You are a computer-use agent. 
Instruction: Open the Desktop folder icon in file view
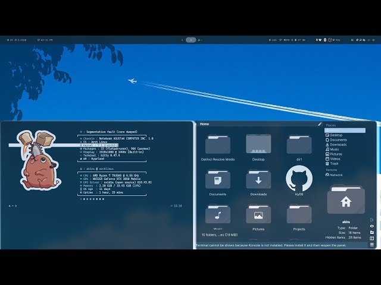click(x=258, y=144)
